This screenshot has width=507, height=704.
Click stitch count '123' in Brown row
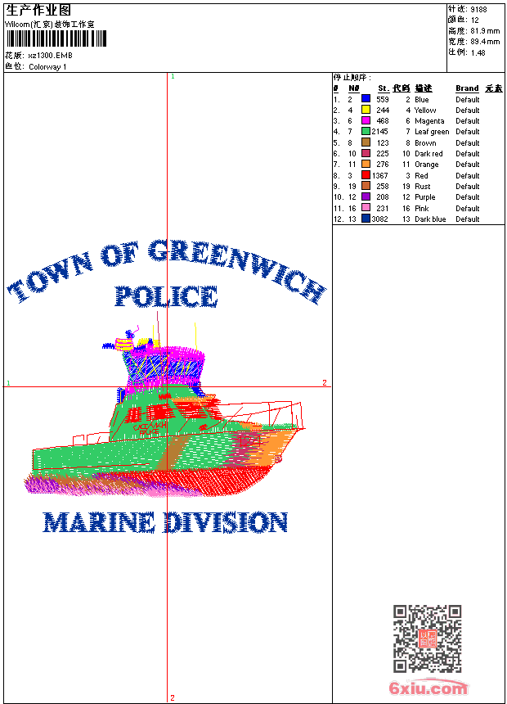click(x=383, y=142)
